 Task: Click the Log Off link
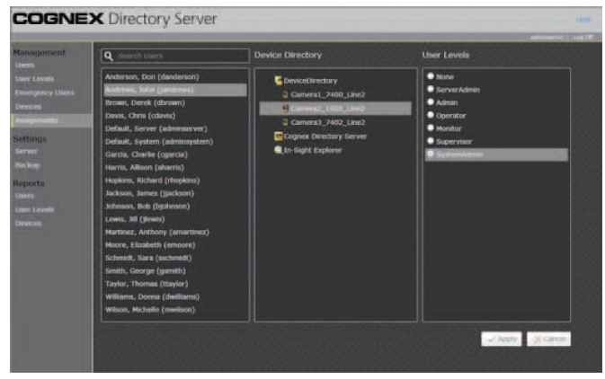pyautogui.click(x=583, y=37)
